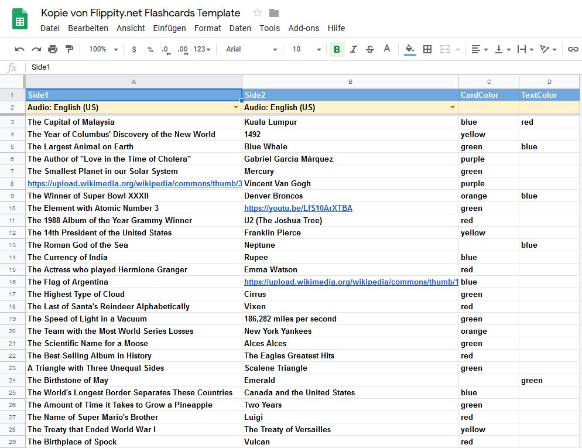Open the wikimedia link in row 16
The image size is (582, 448).
[351, 282]
